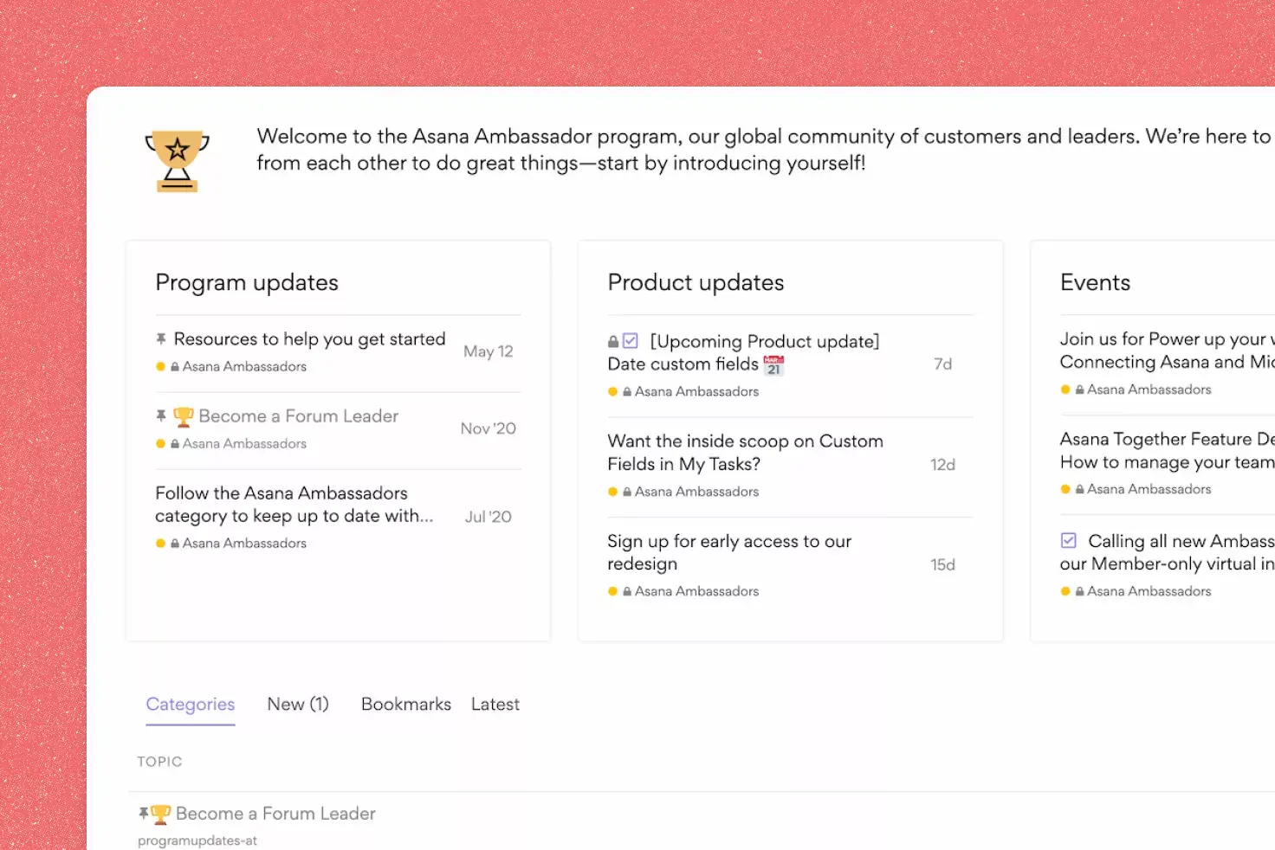Open Sign up for early access to redesign
This screenshot has height=850, width=1275.
729,552
